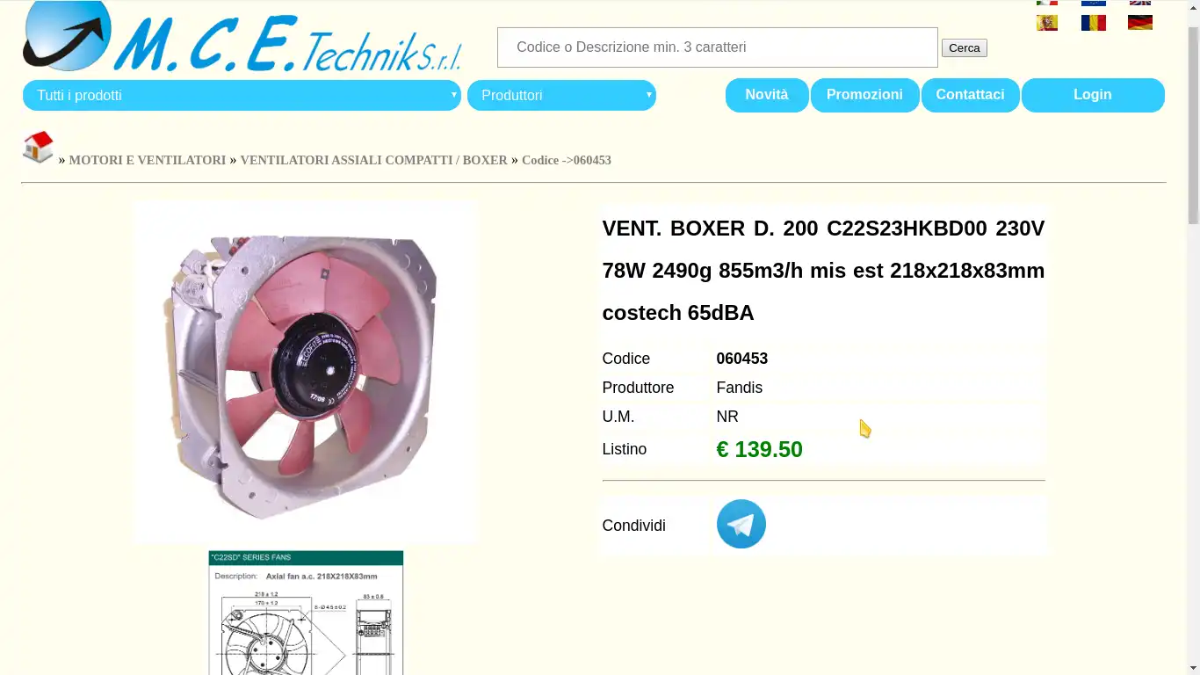
Task: Click the Cerca search button
Action: pos(965,48)
